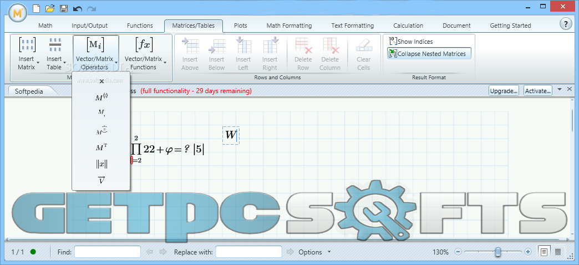Screen dimensions: 579x265
Task: Click the Replace with input field
Action: point(249,252)
